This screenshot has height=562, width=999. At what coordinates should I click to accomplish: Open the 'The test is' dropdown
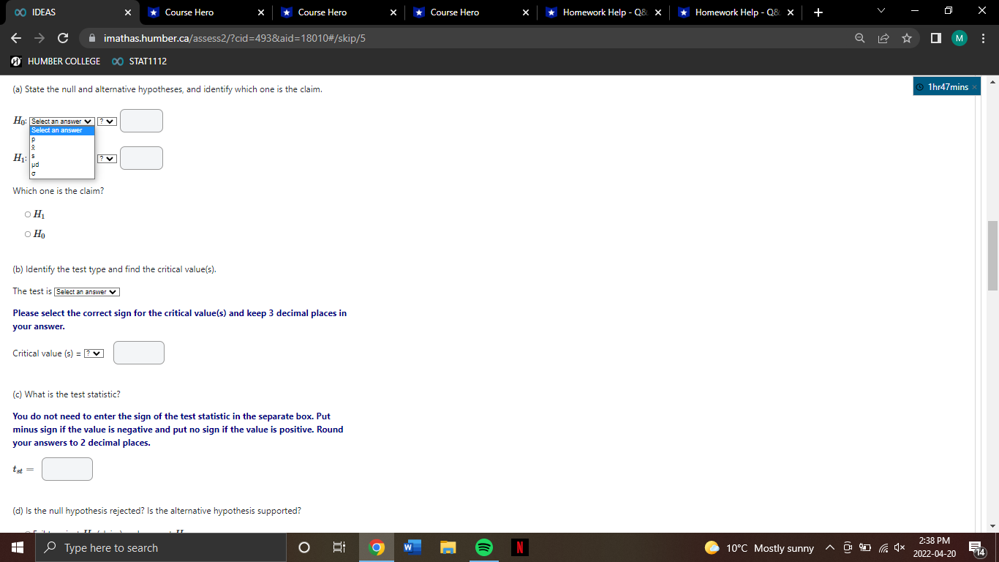(x=87, y=292)
